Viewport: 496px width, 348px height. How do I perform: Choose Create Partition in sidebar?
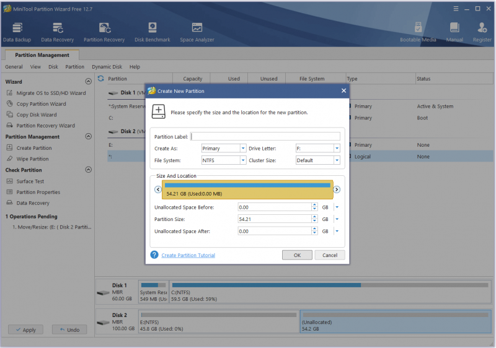click(34, 148)
